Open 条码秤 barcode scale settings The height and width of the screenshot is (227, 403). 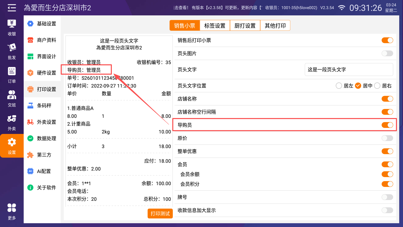click(42, 106)
